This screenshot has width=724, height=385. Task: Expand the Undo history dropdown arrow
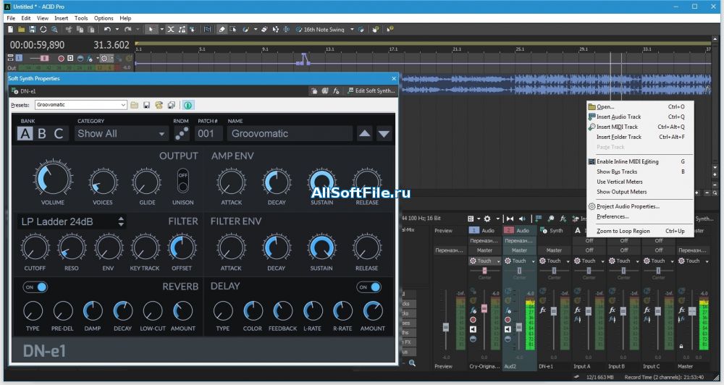coord(117,29)
